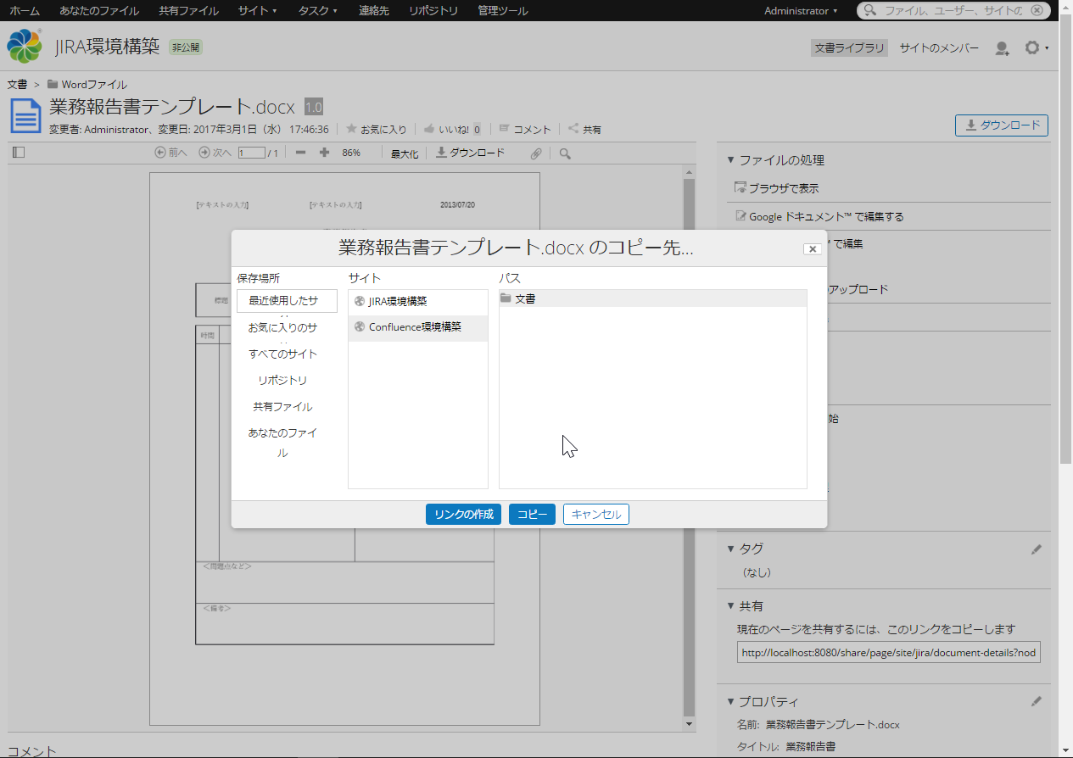Select すべてのサイト destination
Image resolution: width=1073 pixels, height=758 pixels.
(282, 354)
